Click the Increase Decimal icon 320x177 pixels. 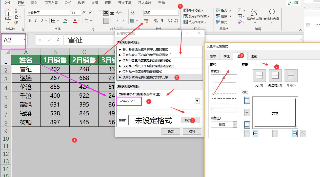click(x=170, y=21)
